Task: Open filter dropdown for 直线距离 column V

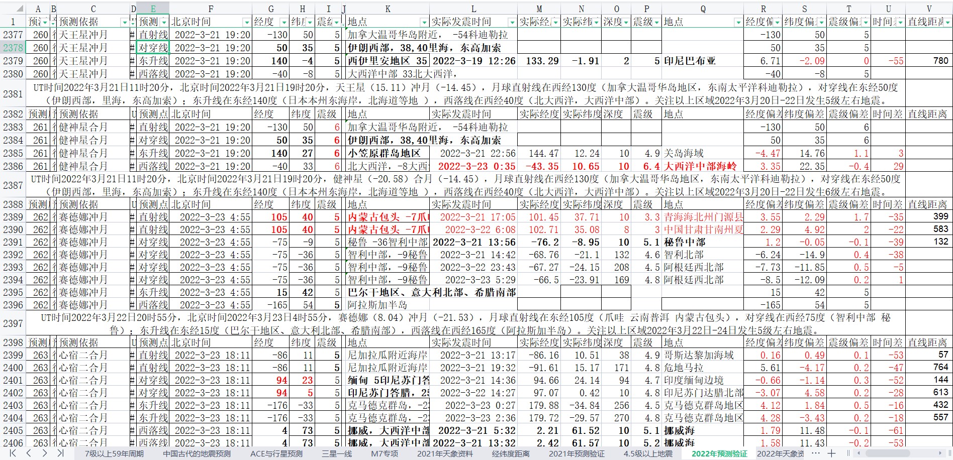Action: [x=948, y=22]
